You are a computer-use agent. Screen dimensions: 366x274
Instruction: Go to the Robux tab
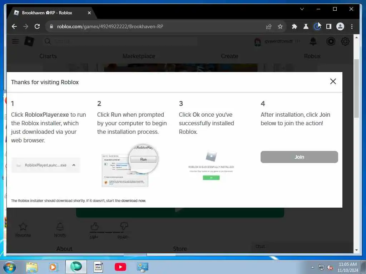[x=312, y=56]
